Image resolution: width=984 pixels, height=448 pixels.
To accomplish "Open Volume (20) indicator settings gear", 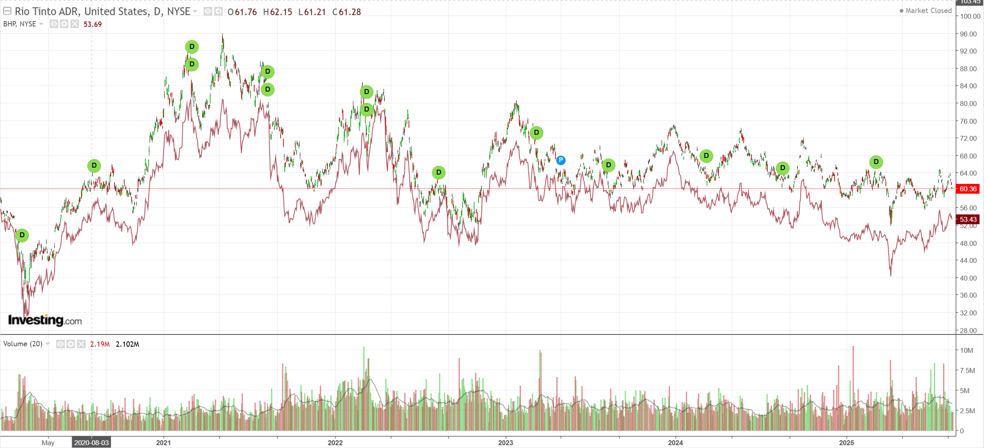I will pyautogui.click(x=71, y=344).
